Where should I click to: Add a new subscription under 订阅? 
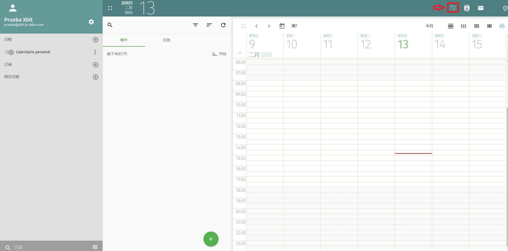[95, 65]
